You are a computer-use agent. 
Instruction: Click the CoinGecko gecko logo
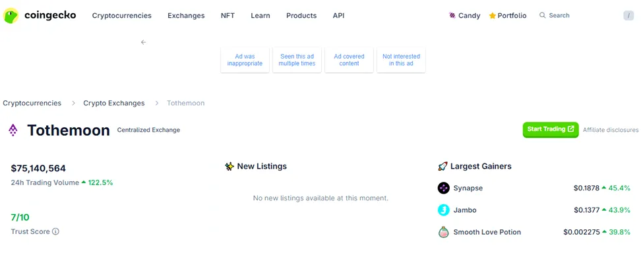[x=11, y=16]
